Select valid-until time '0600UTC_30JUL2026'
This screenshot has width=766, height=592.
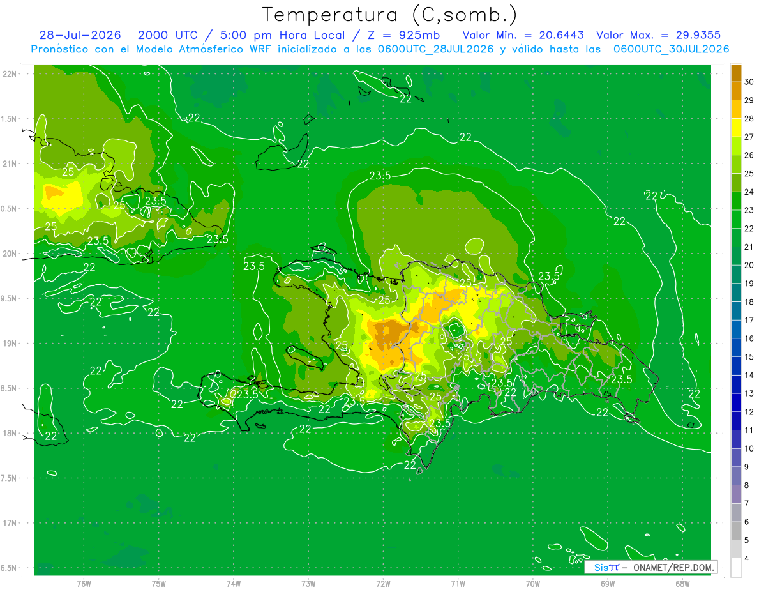[671, 49]
